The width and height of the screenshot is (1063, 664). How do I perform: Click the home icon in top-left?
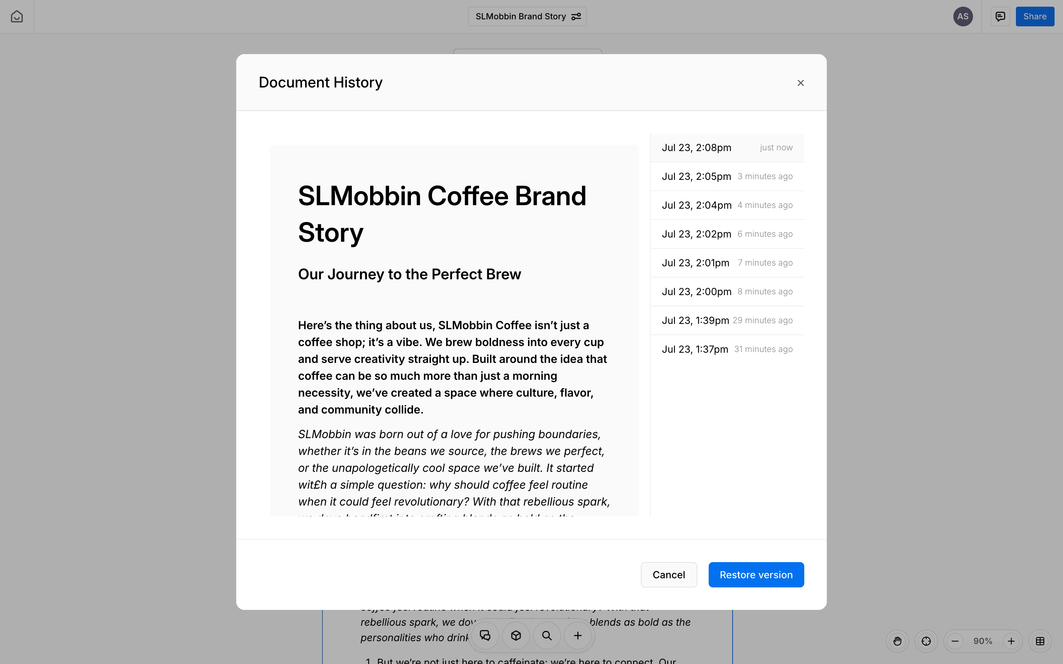click(x=17, y=17)
